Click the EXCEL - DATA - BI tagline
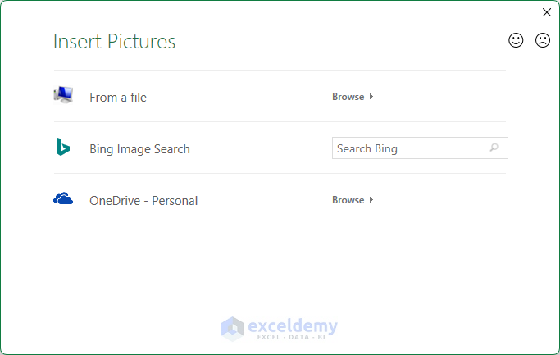 coord(293,338)
